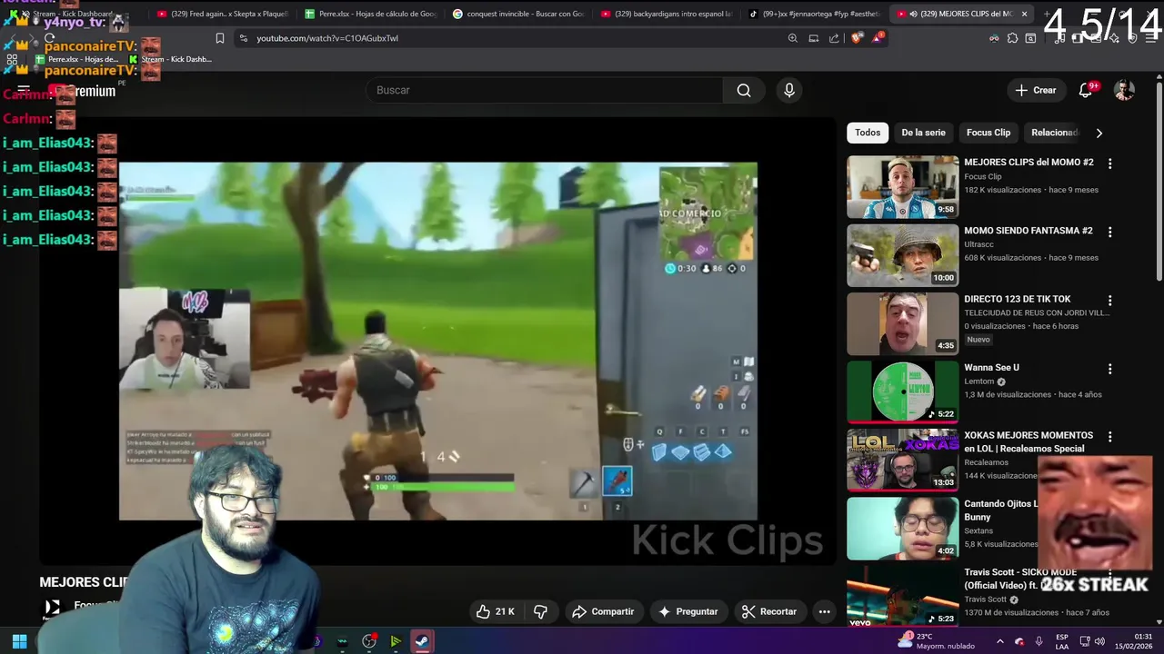Like the video with thumbs-up
1164x654 pixels.
[x=495, y=611]
